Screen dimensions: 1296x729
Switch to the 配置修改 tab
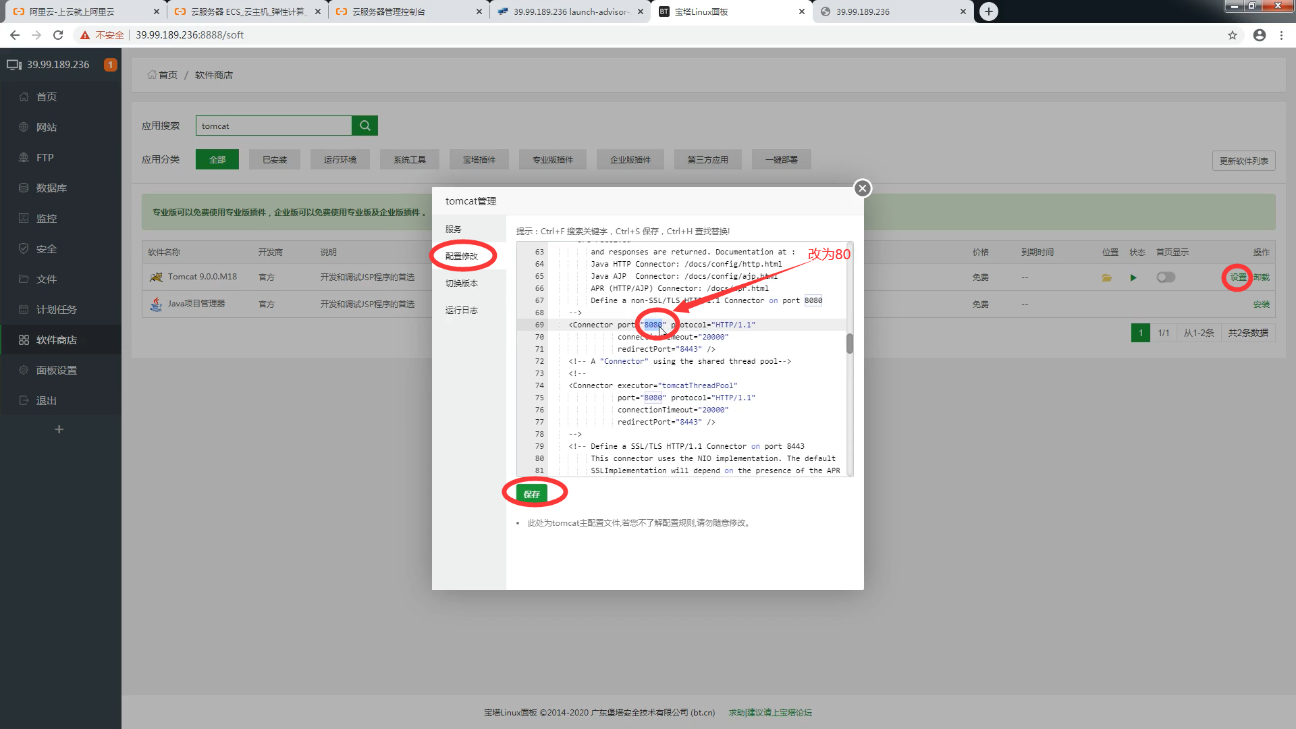(x=469, y=256)
